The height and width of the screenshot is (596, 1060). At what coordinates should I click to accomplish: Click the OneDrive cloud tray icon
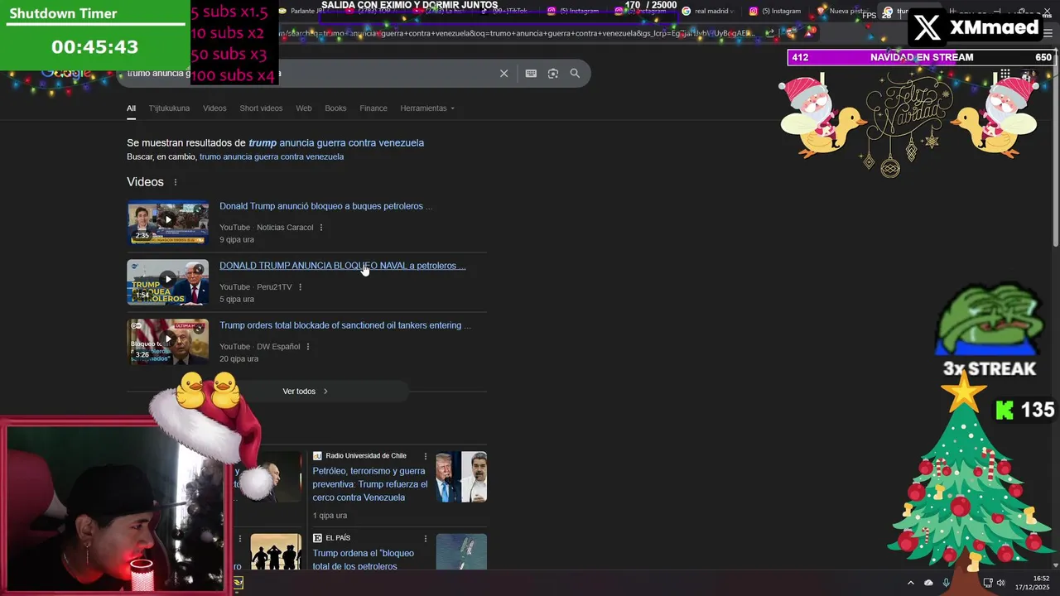(x=928, y=583)
